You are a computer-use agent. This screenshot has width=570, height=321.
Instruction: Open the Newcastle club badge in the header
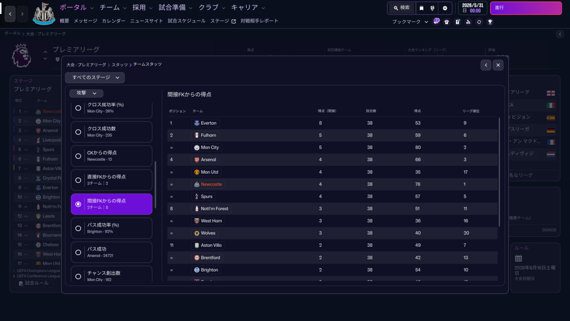[44, 14]
